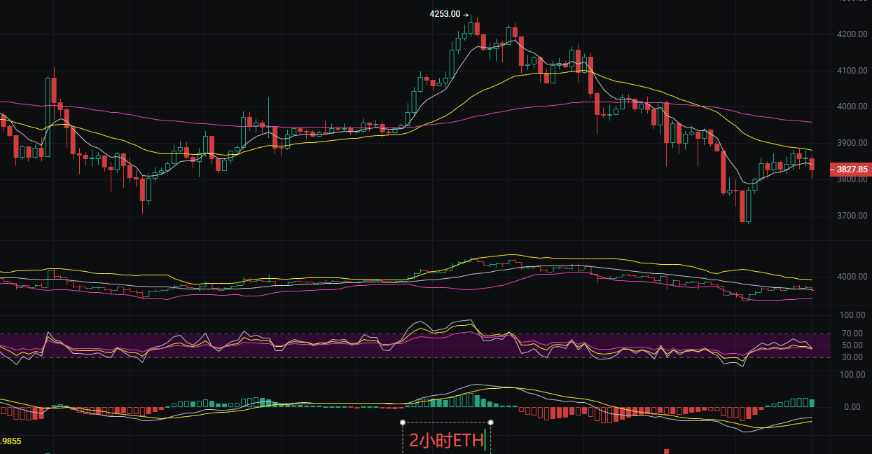
Task: Click right handle of the text annotation box
Action: click(490, 422)
